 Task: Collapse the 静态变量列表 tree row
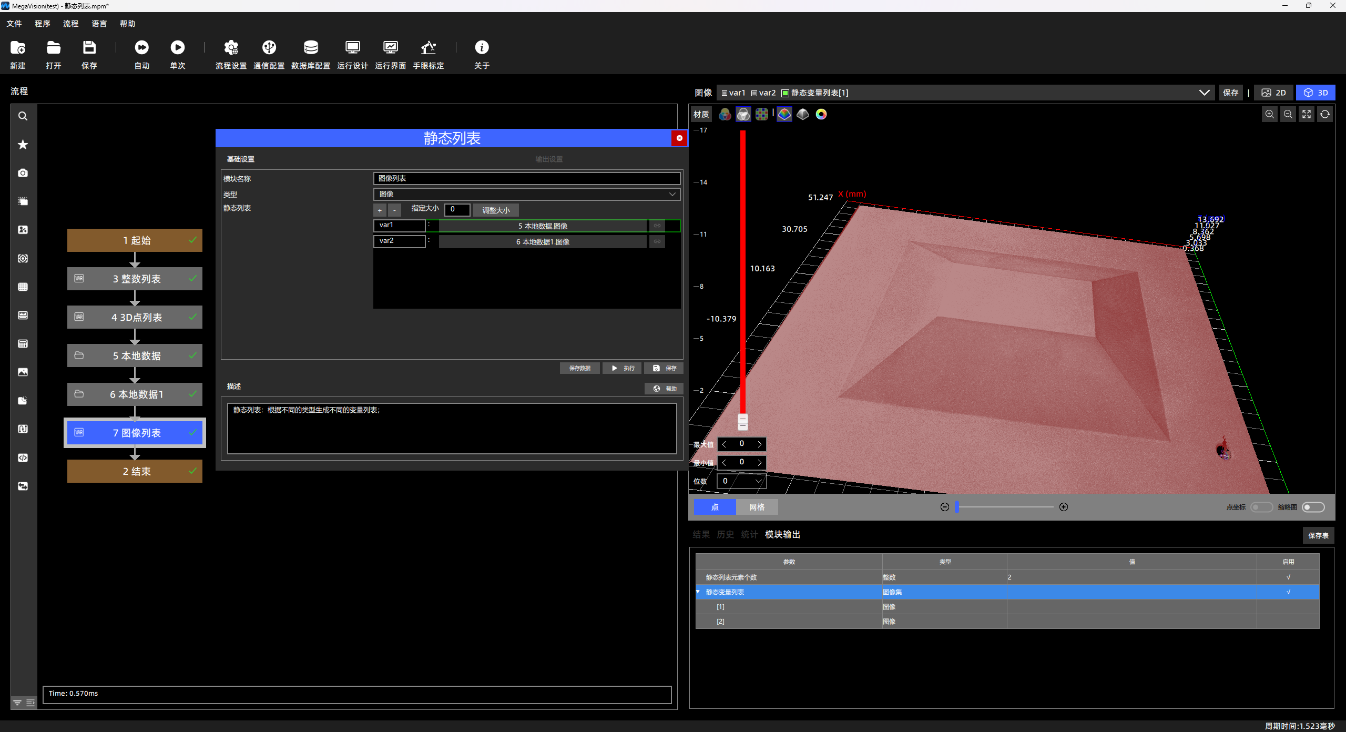pyautogui.click(x=698, y=592)
